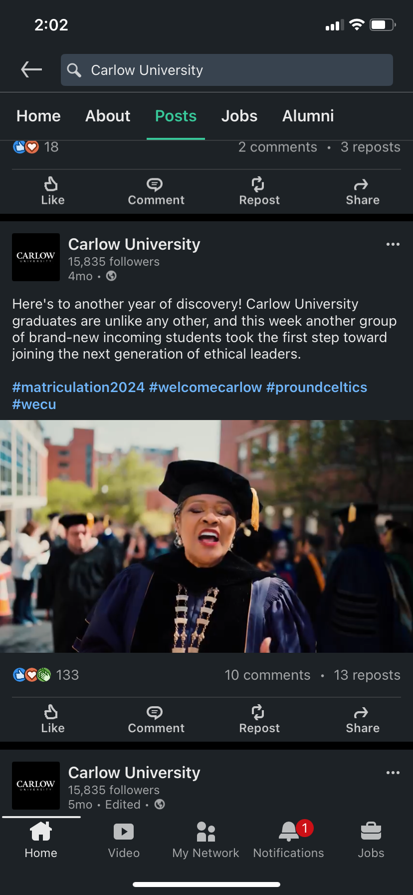Open Notifications in the bottom bar

(288, 839)
